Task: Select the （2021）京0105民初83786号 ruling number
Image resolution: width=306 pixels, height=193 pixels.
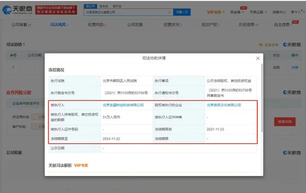Action: [x=126, y=93]
